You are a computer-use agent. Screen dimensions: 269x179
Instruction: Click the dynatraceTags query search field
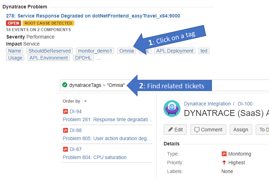(x=164, y=85)
